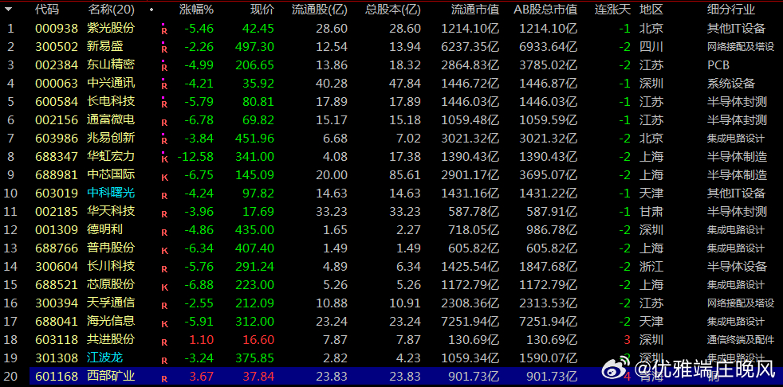Select stock name 新易盛
The image size is (783, 387).
(x=105, y=46)
